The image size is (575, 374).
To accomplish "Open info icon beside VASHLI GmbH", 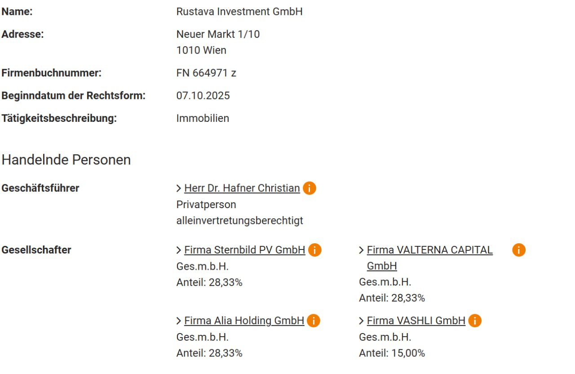I will pyautogui.click(x=475, y=321).
